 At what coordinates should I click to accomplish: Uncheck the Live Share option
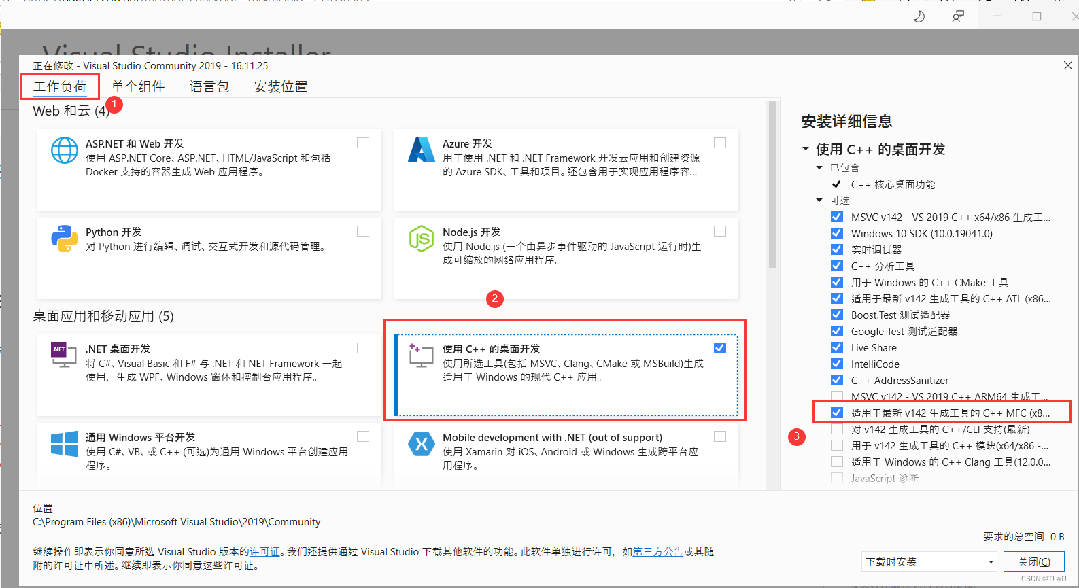[837, 347]
